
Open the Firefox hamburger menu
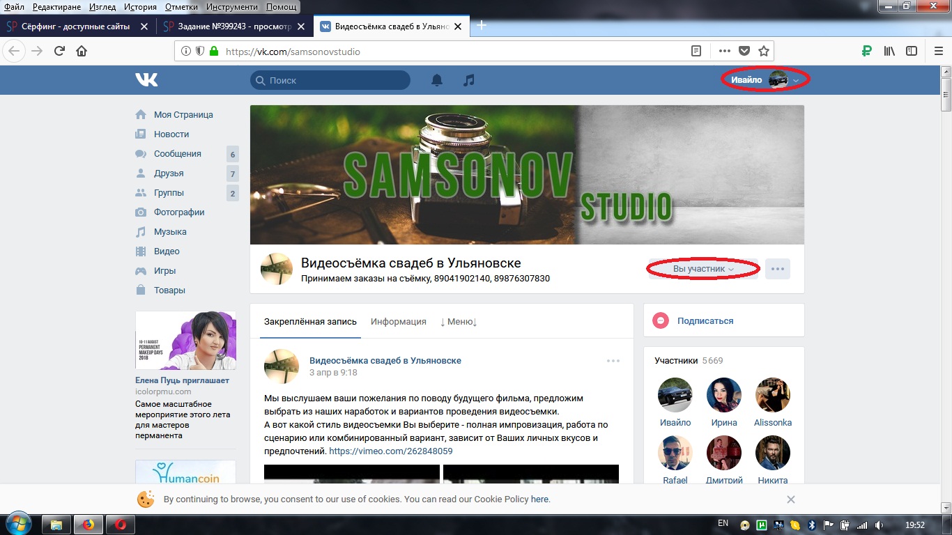938,51
